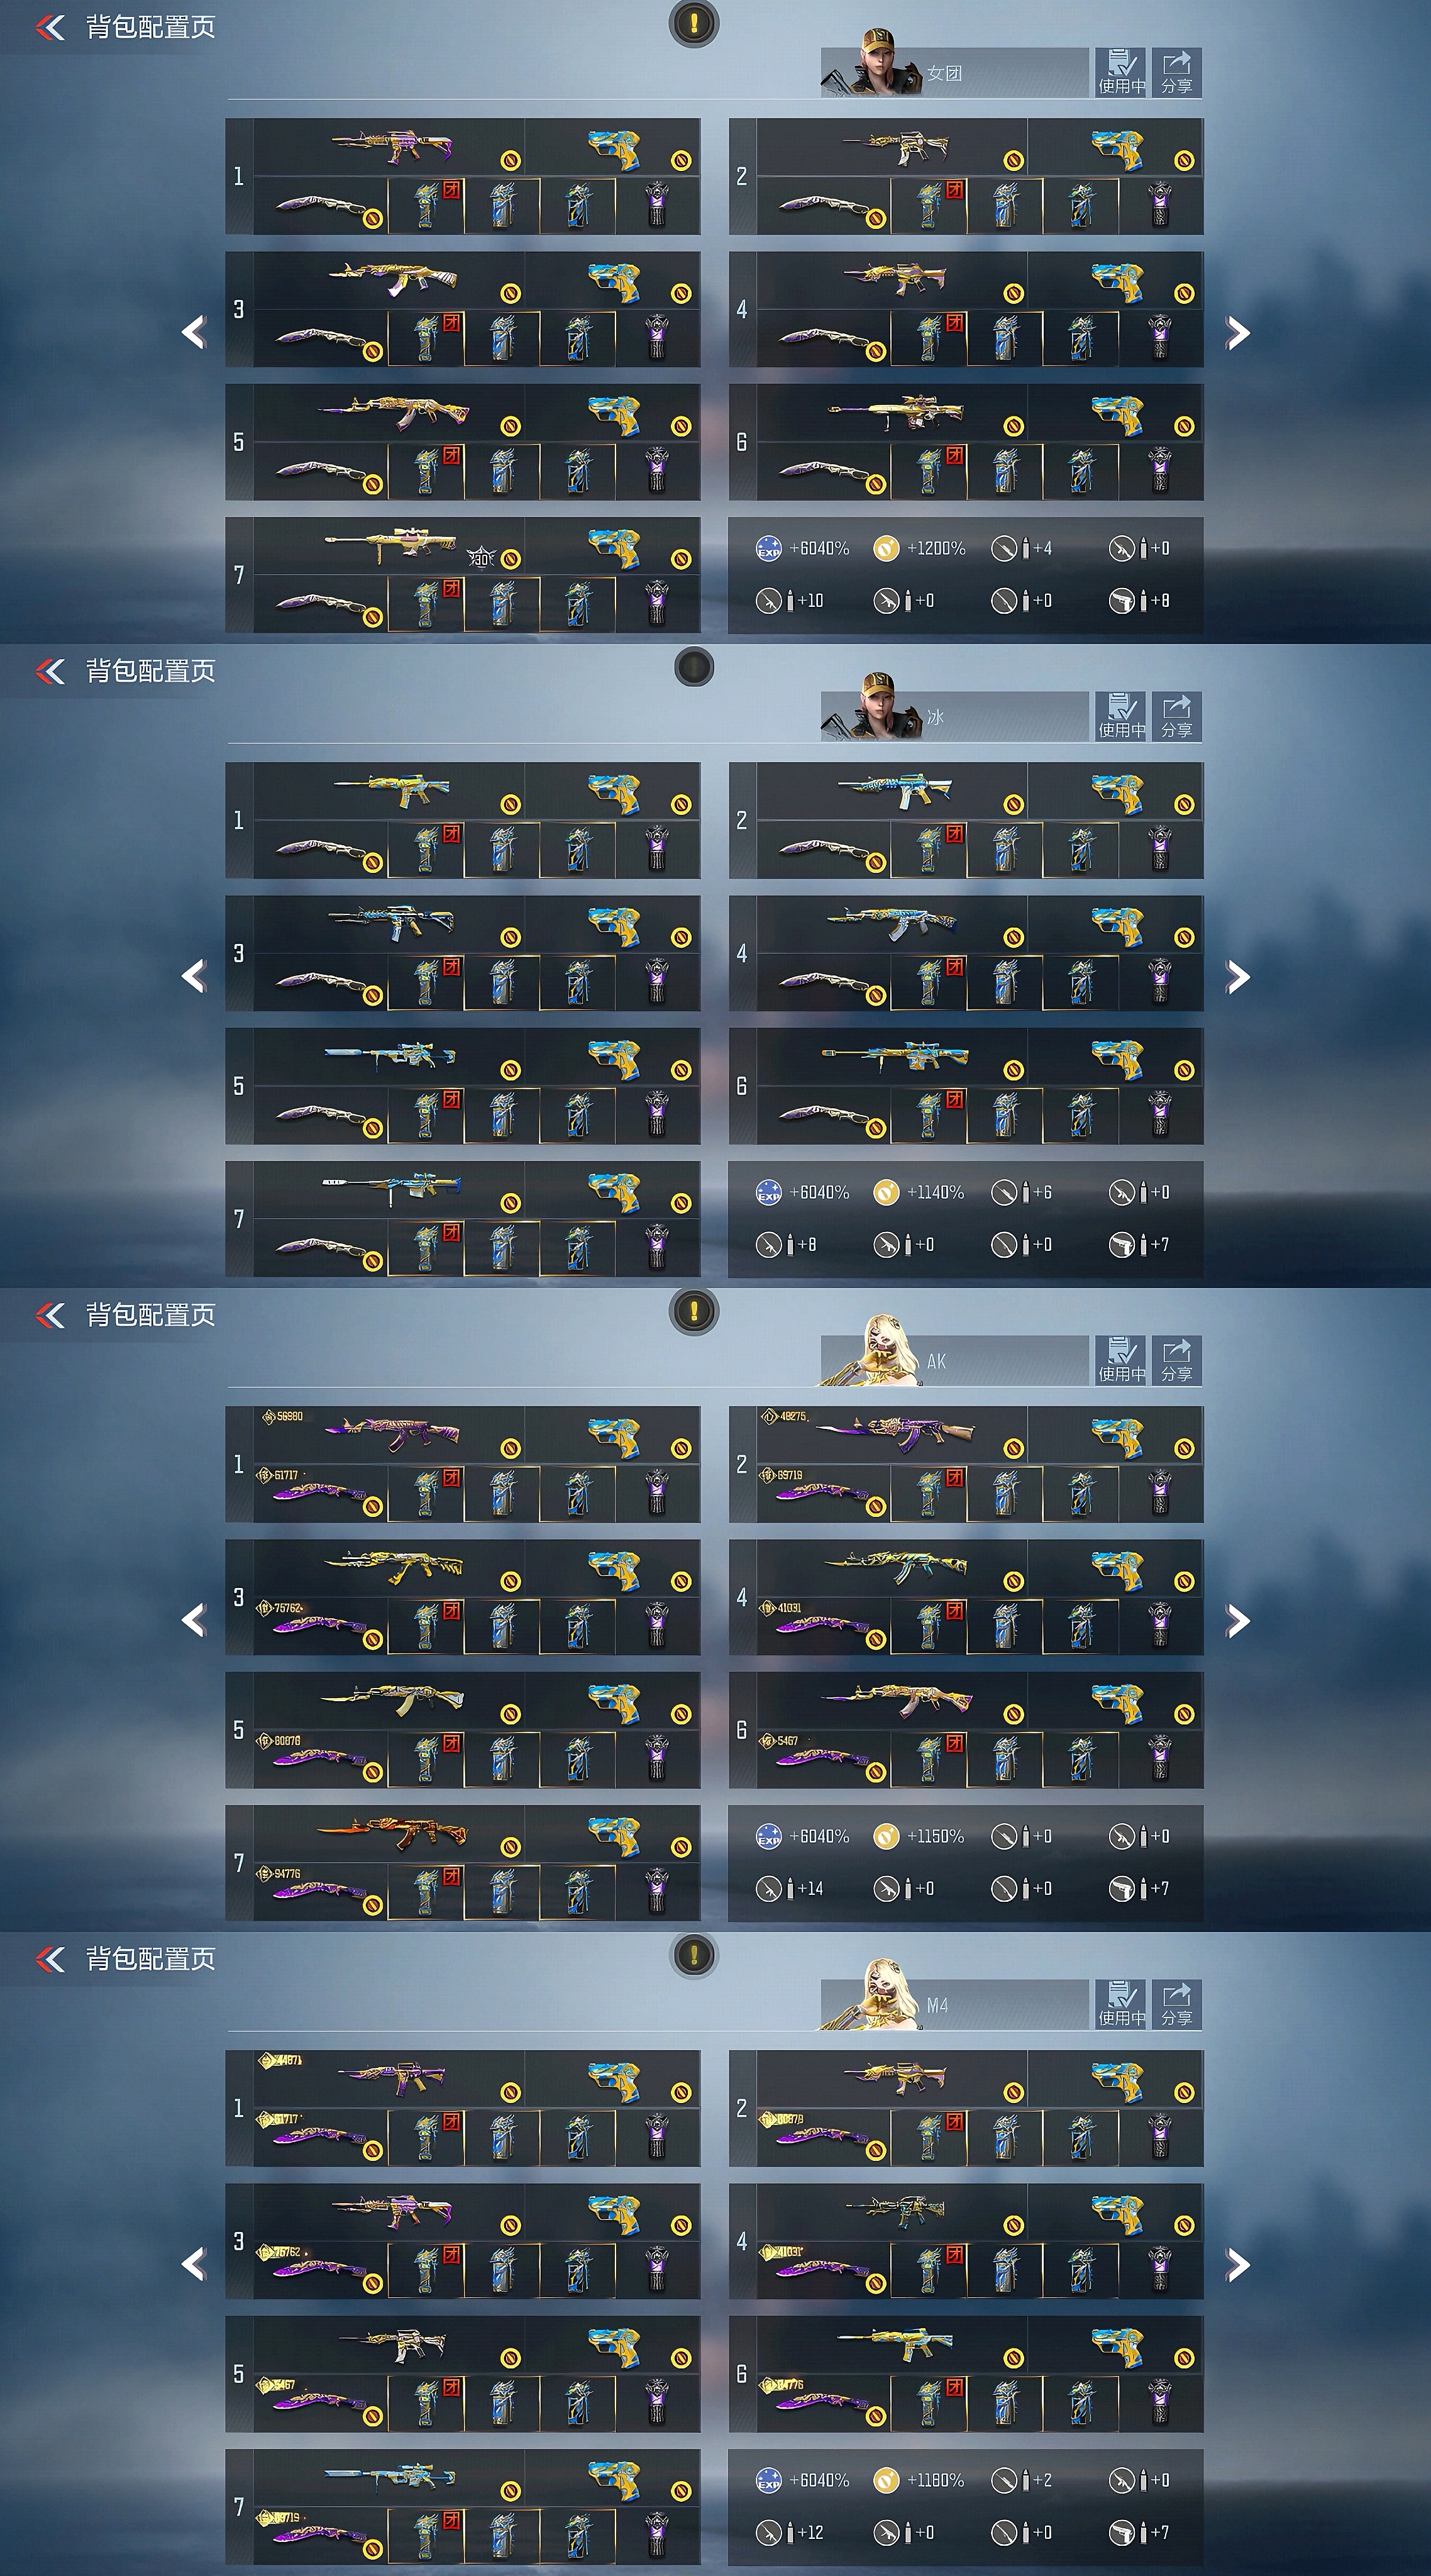The image size is (1431, 2576).
Task: Toggle the dark unlit indicator above 冰
Action: click(x=694, y=666)
